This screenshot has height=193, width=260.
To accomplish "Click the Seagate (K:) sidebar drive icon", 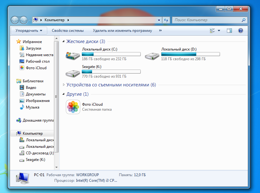I will pyautogui.click(x=22, y=160).
